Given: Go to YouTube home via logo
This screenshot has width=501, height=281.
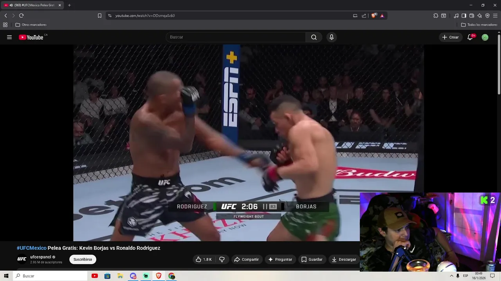Looking at the screenshot, I should pyautogui.click(x=31, y=37).
